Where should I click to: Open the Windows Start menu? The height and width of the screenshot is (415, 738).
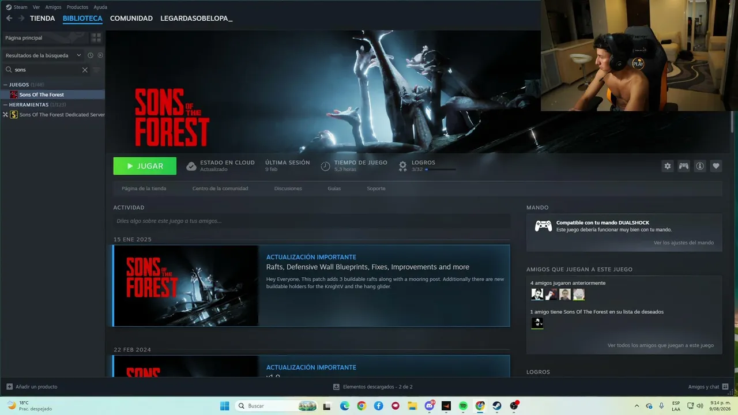(224, 406)
